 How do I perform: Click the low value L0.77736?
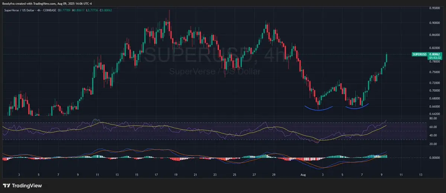[x=92, y=10]
